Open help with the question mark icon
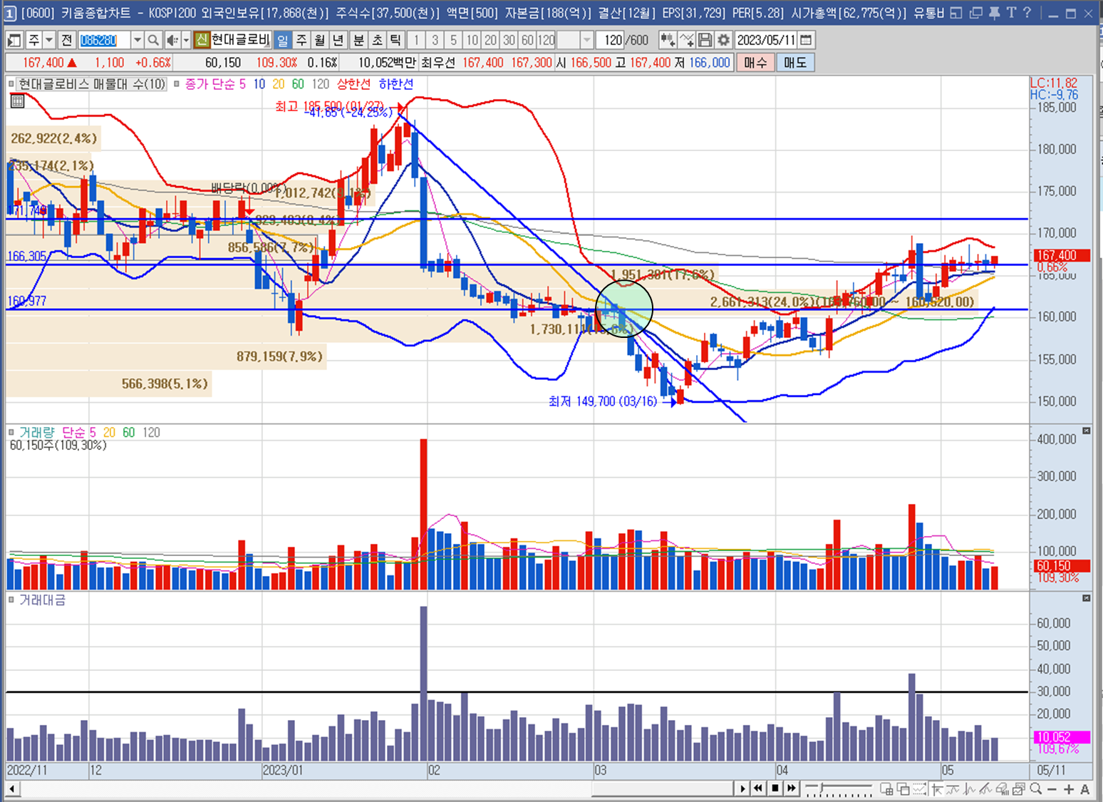Screen dimensions: 1103x802 point(1027,13)
